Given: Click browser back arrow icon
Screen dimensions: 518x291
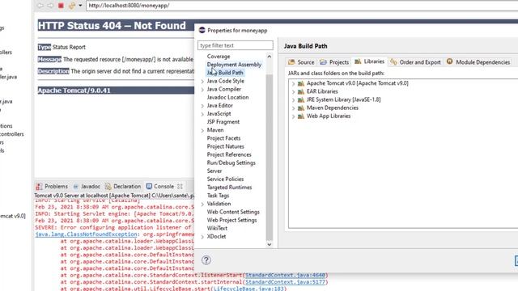Looking at the screenshot, I should click(40, 6).
